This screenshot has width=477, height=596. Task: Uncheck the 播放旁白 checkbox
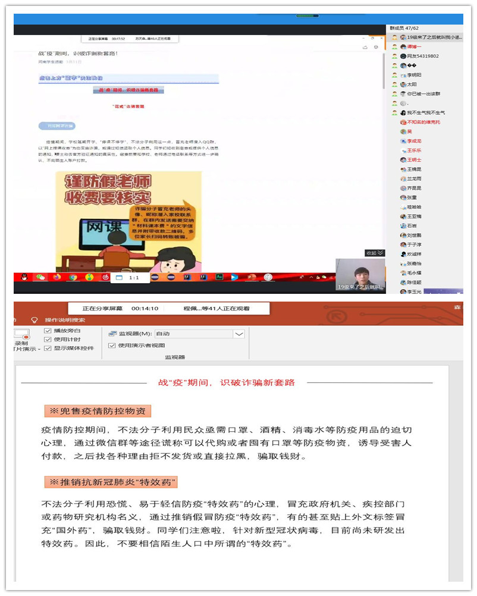point(48,331)
